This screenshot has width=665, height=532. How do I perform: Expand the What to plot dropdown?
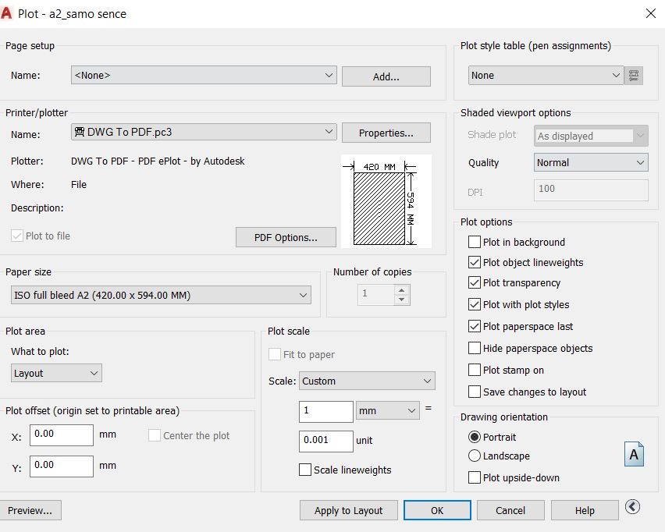[57, 374]
